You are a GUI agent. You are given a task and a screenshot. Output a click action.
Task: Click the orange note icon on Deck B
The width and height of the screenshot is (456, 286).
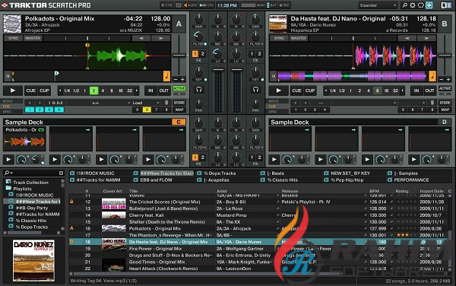[432, 76]
